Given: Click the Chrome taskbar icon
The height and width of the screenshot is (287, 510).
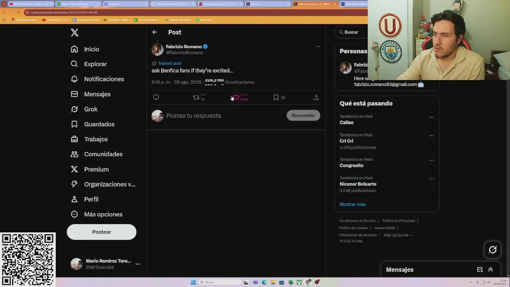Looking at the screenshot, I should tap(308, 282).
